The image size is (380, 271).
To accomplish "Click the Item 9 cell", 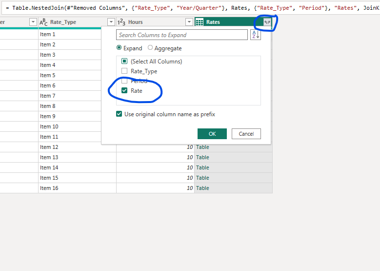I will coord(70,116).
